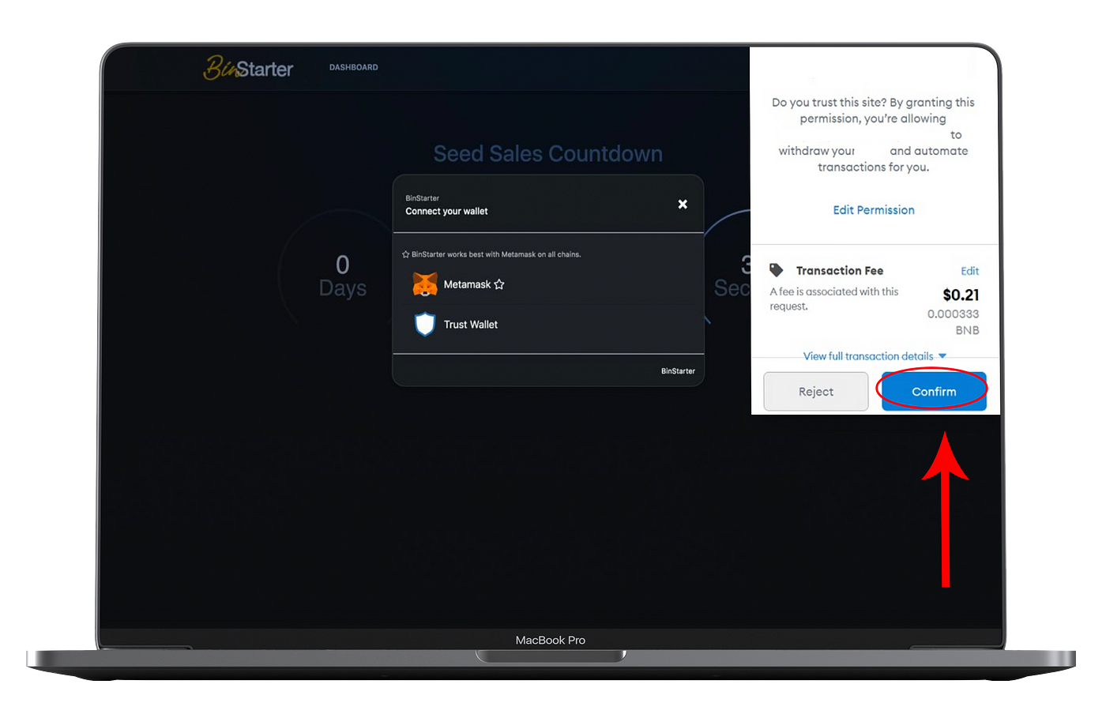Click the 0.000333 BNB value
Image resolution: width=1106 pixels, height=718 pixels.
(954, 322)
